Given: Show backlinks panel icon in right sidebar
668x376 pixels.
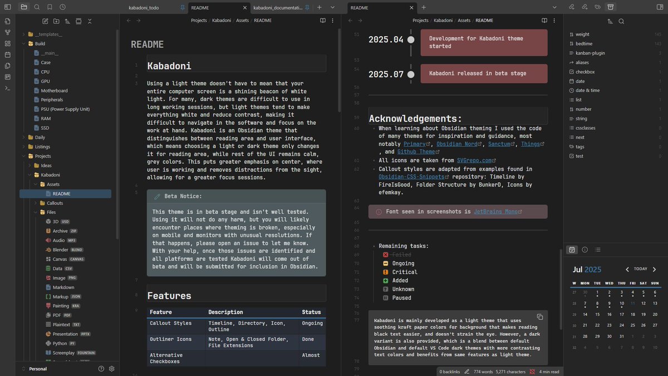Looking at the screenshot, I should [571, 7].
